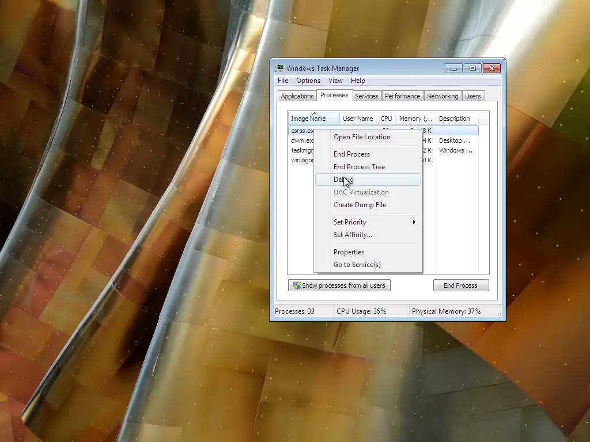Sort by the Memory column header
The width and height of the screenshot is (590, 442).
[415, 119]
